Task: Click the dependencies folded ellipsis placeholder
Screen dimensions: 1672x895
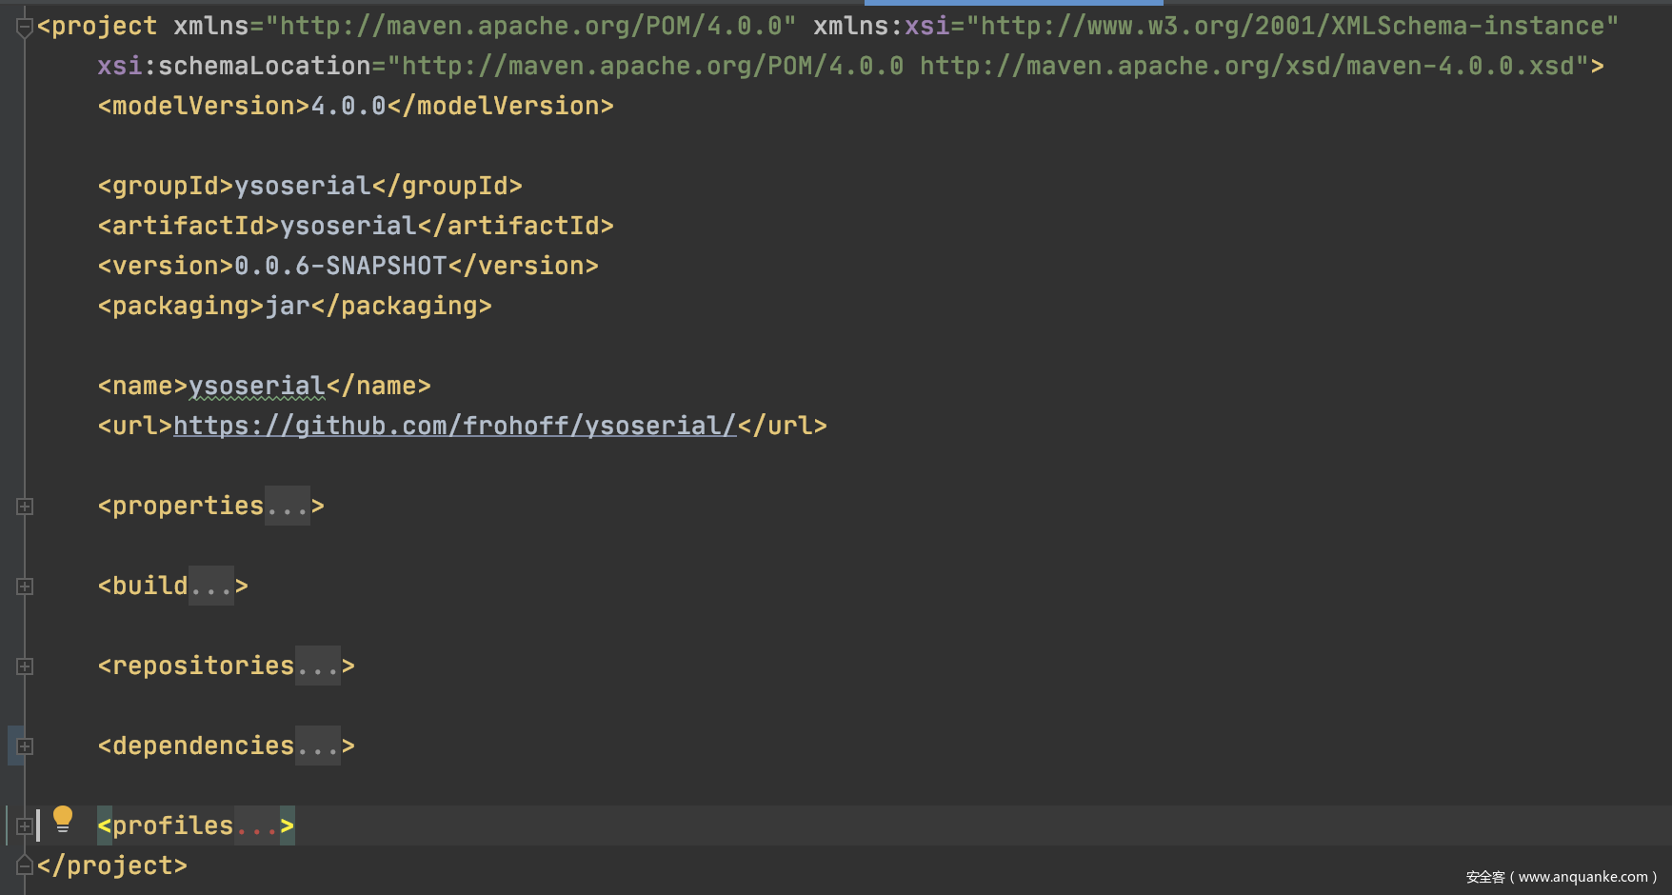Action: pos(318,746)
